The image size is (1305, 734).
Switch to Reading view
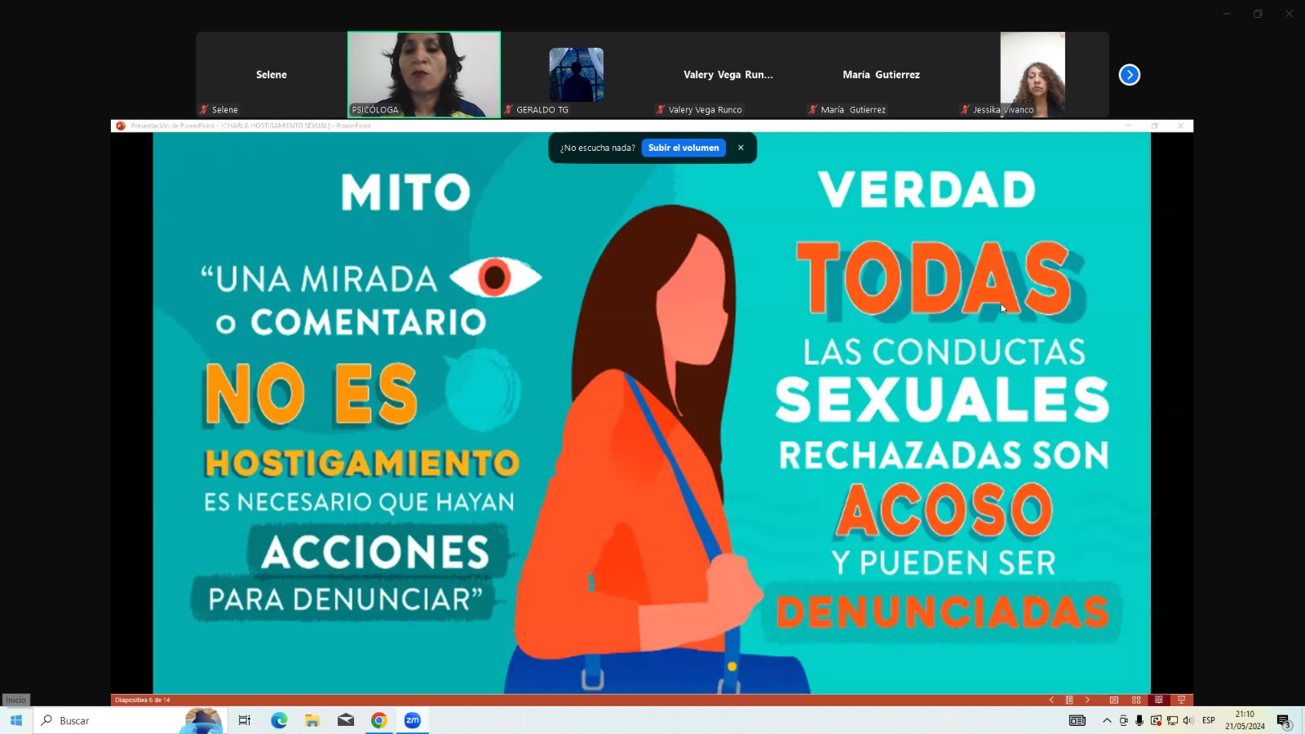(1158, 700)
